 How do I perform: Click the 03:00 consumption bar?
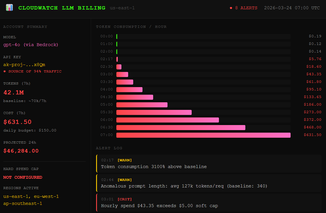122,74
